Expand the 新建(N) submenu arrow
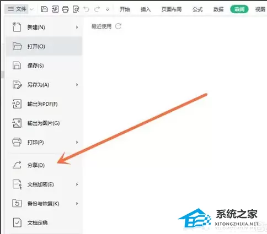The width and height of the screenshot is (267, 234). (77, 27)
